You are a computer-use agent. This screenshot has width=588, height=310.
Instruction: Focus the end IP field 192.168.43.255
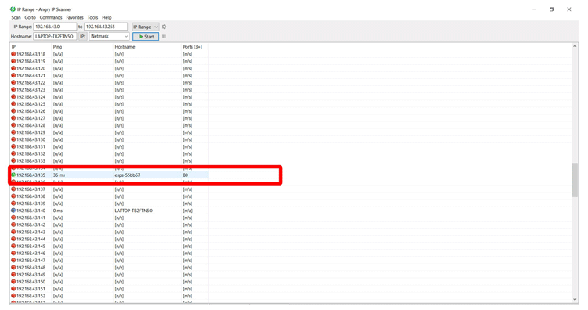click(x=106, y=27)
